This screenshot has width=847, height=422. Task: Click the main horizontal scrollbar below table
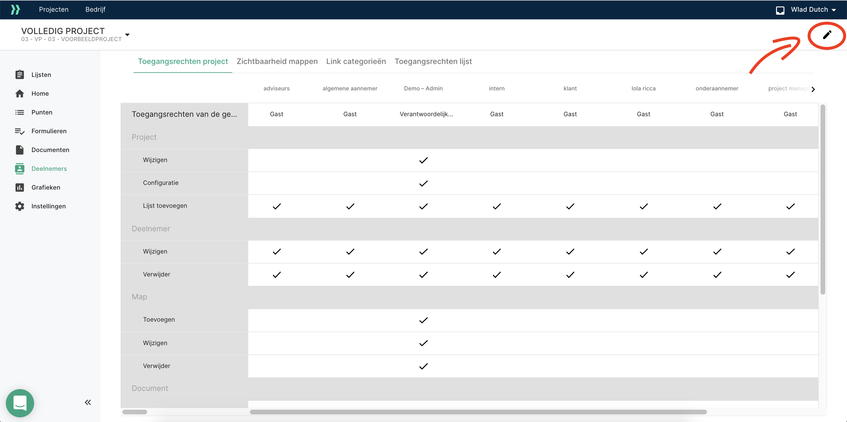point(478,412)
